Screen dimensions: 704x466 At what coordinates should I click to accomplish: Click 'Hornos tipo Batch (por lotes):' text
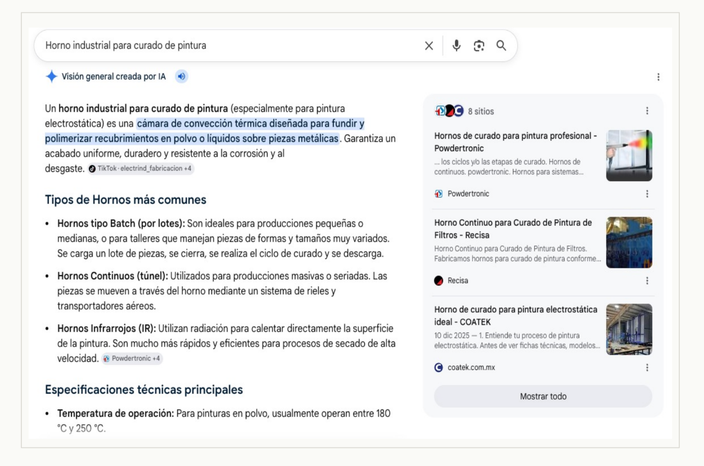(121, 223)
